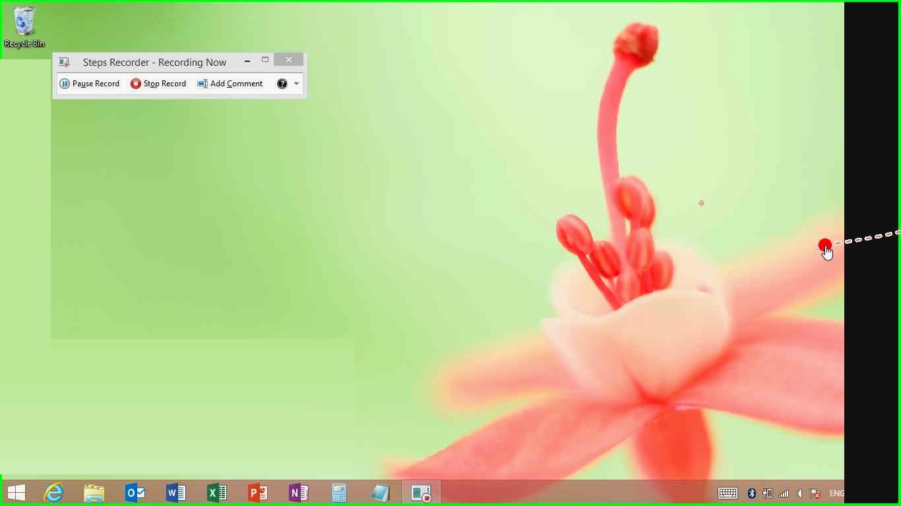Screen dimensions: 901x506
Task: Launch PowerPoint from the taskbar
Action: (x=258, y=493)
